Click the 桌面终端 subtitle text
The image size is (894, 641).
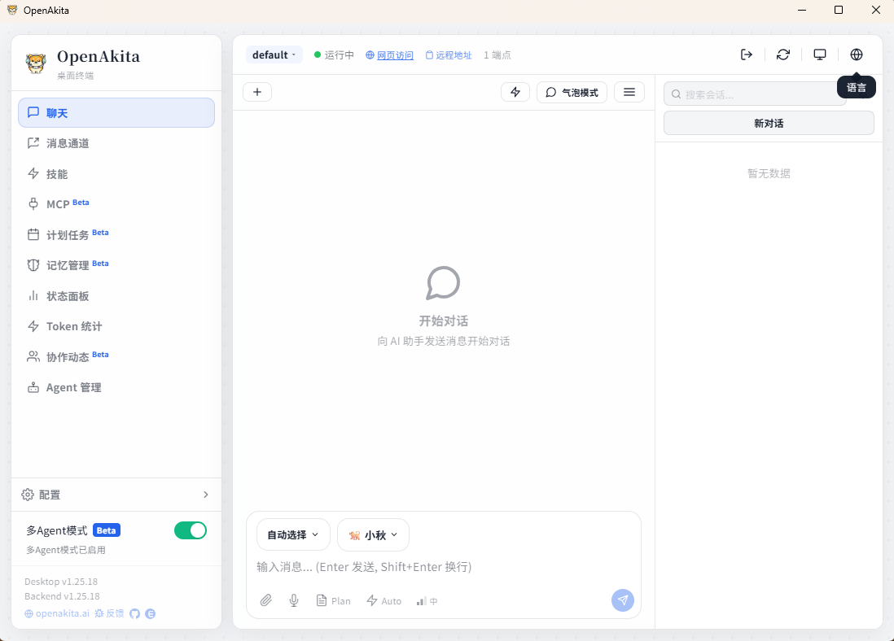tap(75, 76)
